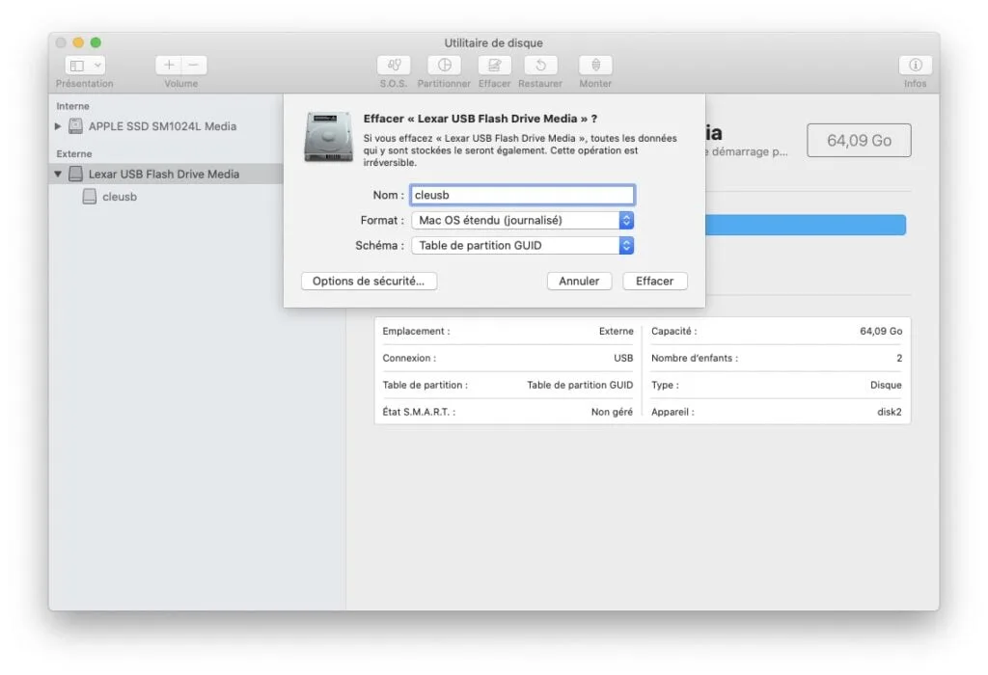Open the Format dropdown menu
Image resolution: width=988 pixels, height=675 pixels.
coord(522,221)
